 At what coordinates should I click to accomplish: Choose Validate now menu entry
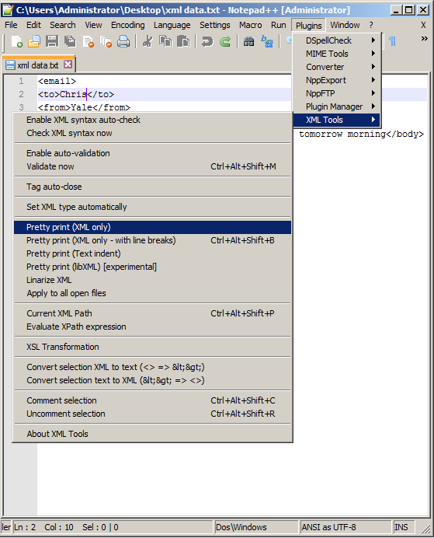coord(152,166)
